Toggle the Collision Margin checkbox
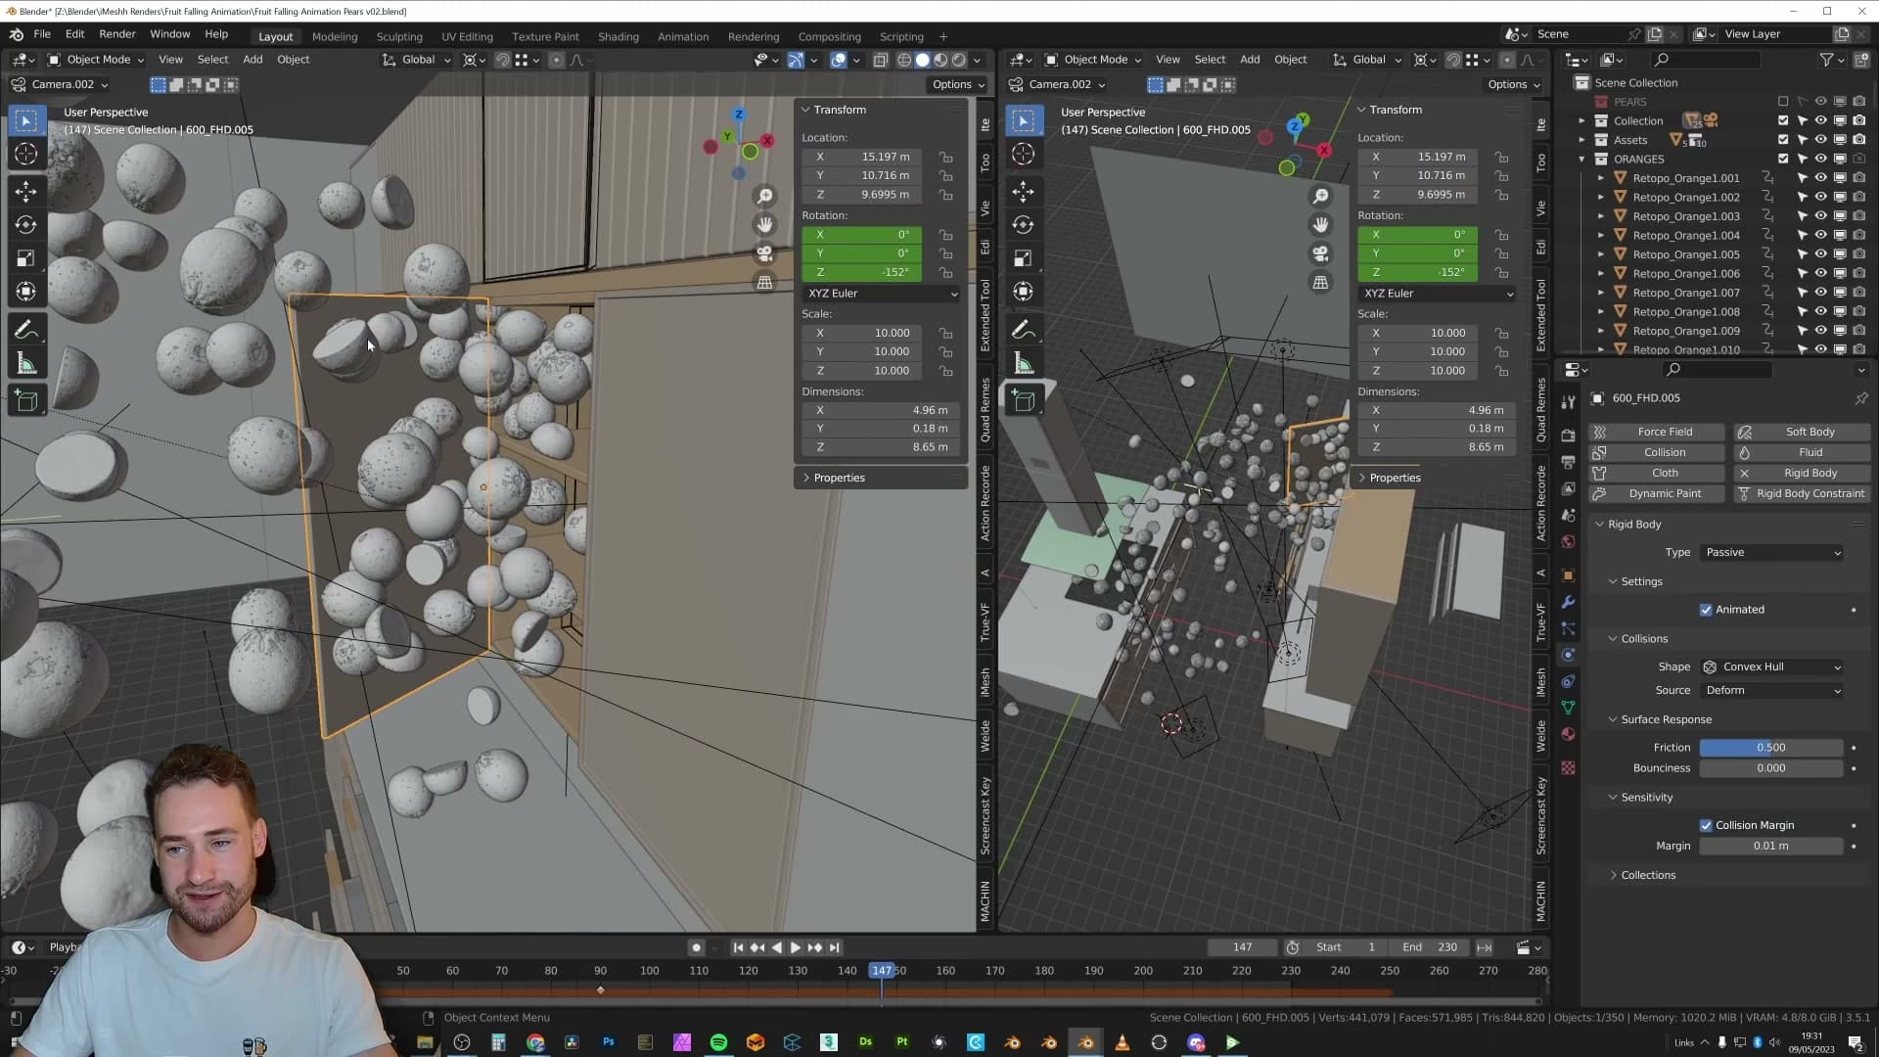Image resolution: width=1879 pixels, height=1057 pixels. [1706, 825]
